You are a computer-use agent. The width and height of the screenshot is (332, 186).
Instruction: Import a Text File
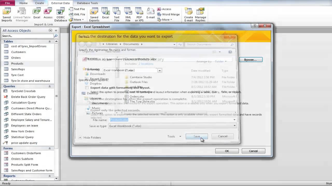pos(77,9)
